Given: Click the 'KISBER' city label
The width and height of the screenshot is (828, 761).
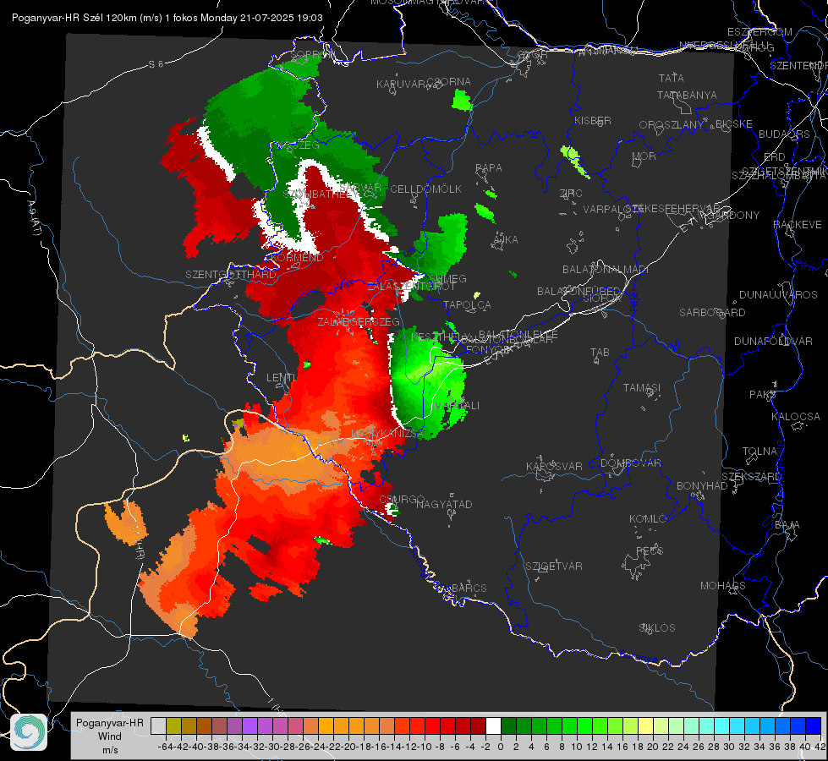Looking at the screenshot, I should [x=593, y=120].
